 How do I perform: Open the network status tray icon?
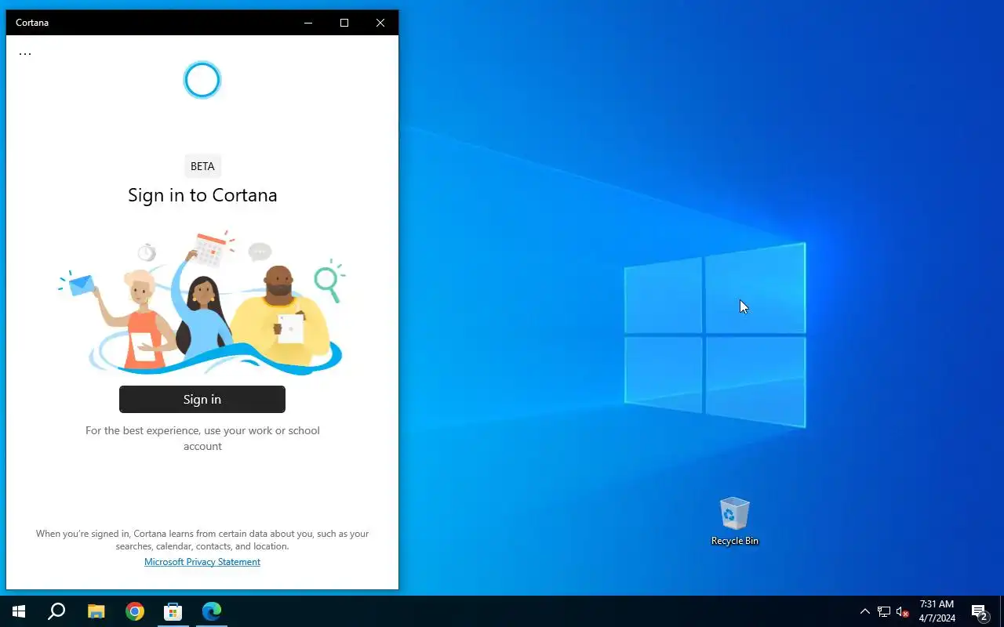[x=884, y=611]
